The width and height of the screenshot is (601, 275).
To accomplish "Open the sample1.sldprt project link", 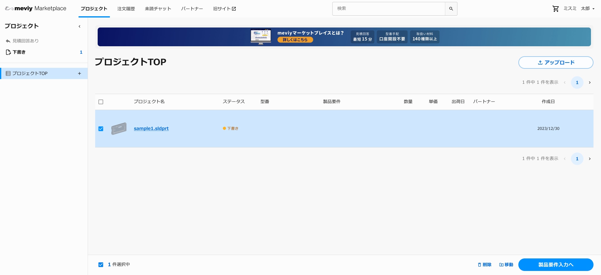I will tap(151, 128).
